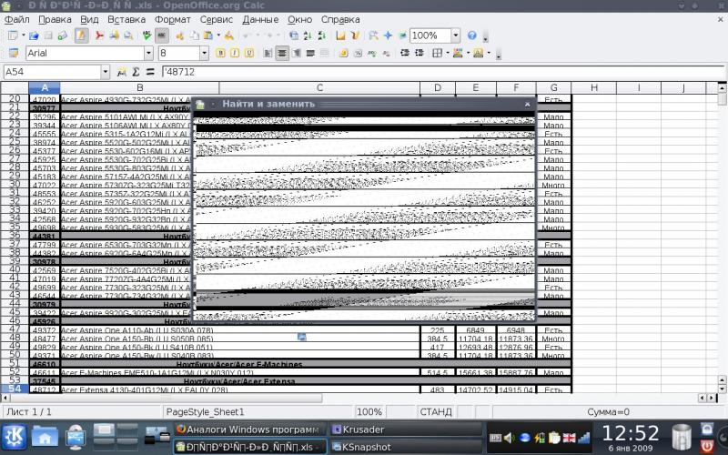Toggle Center Horizontally alignment

tap(282, 53)
